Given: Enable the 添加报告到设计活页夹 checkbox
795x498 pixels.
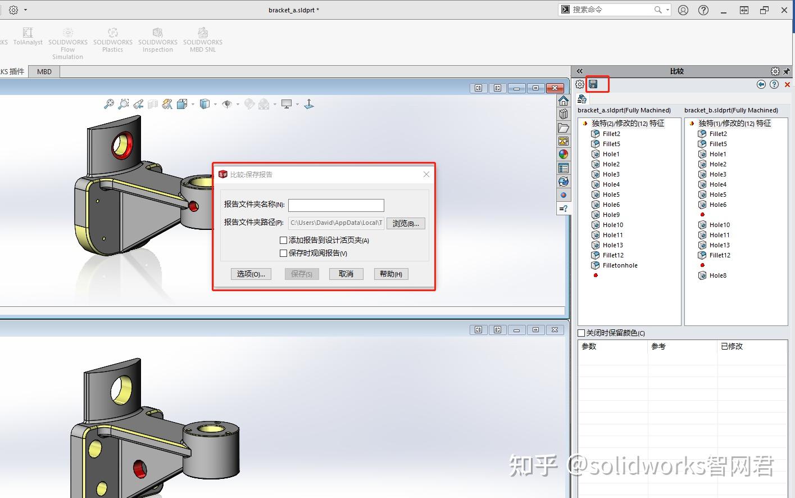Looking at the screenshot, I should [284, 240].
